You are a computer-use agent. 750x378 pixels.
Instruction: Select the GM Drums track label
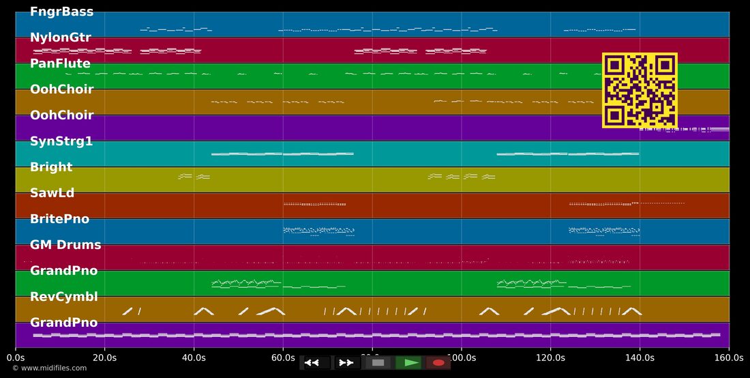tap(65, 245)
